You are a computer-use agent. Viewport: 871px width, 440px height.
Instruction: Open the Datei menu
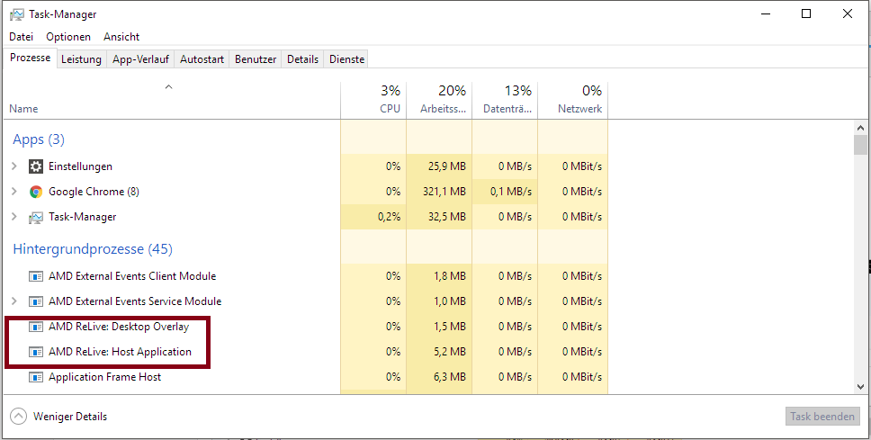click(x=21, y=37)
